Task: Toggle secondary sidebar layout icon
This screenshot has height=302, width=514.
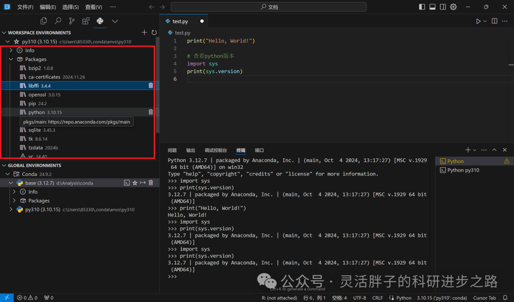Action: pos(443,7)
